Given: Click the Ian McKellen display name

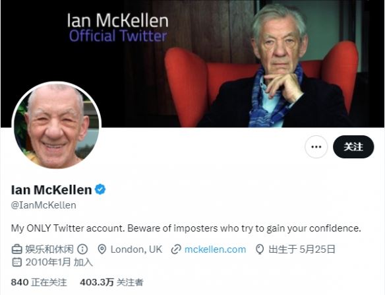Looking at the screenshot, I should pos(51,189).
